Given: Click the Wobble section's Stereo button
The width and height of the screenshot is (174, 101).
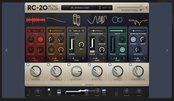Looking at the screenshot, I should pyautogui.click(x=51, y=49).
